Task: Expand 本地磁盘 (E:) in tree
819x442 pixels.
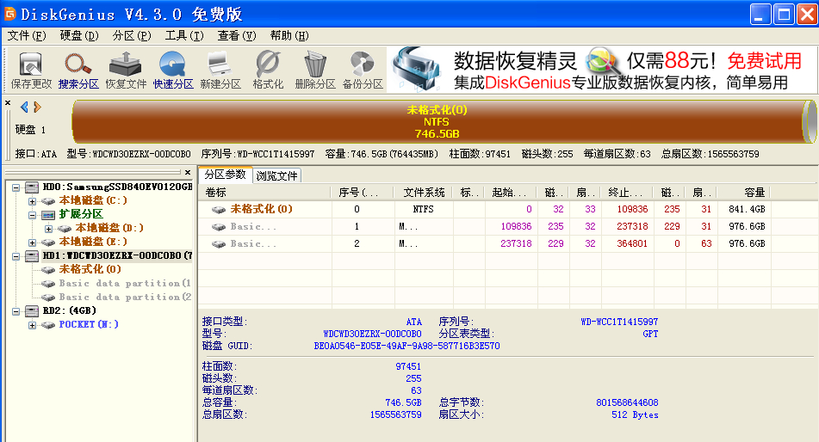Action: 33,242
